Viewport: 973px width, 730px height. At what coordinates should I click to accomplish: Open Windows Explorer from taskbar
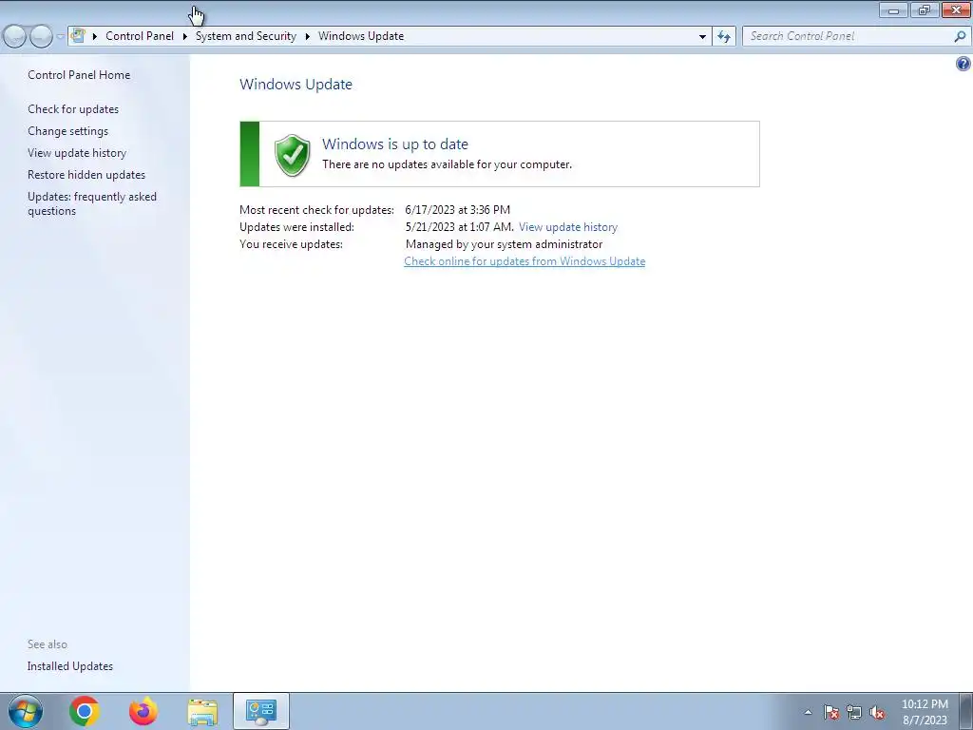pyautogui.click(x=202, y=712)
